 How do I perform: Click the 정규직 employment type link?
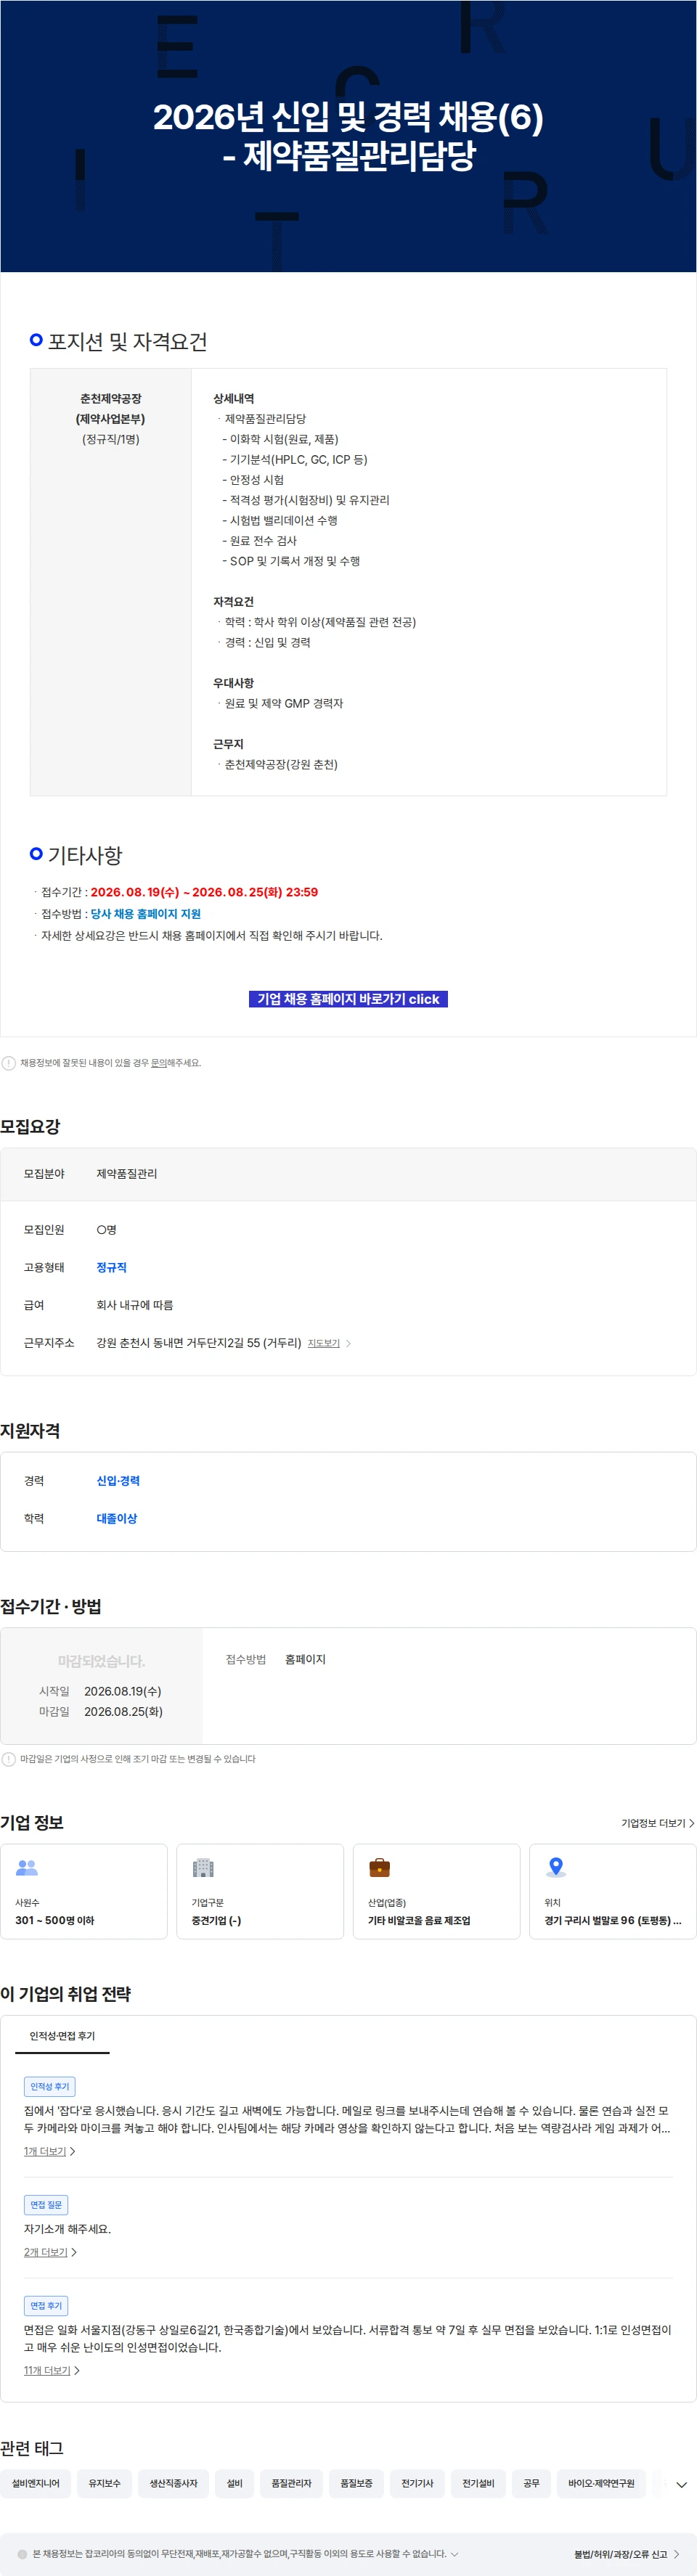(x=111, y=1267)
